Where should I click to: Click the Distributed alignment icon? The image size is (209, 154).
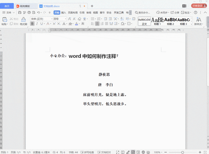click(111, 24)
